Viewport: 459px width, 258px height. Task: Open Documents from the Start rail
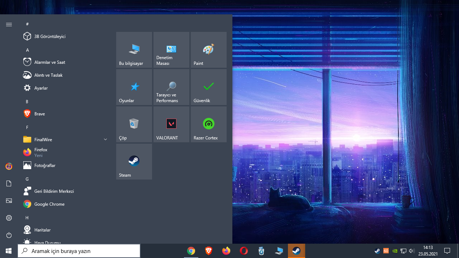(9, 183)
